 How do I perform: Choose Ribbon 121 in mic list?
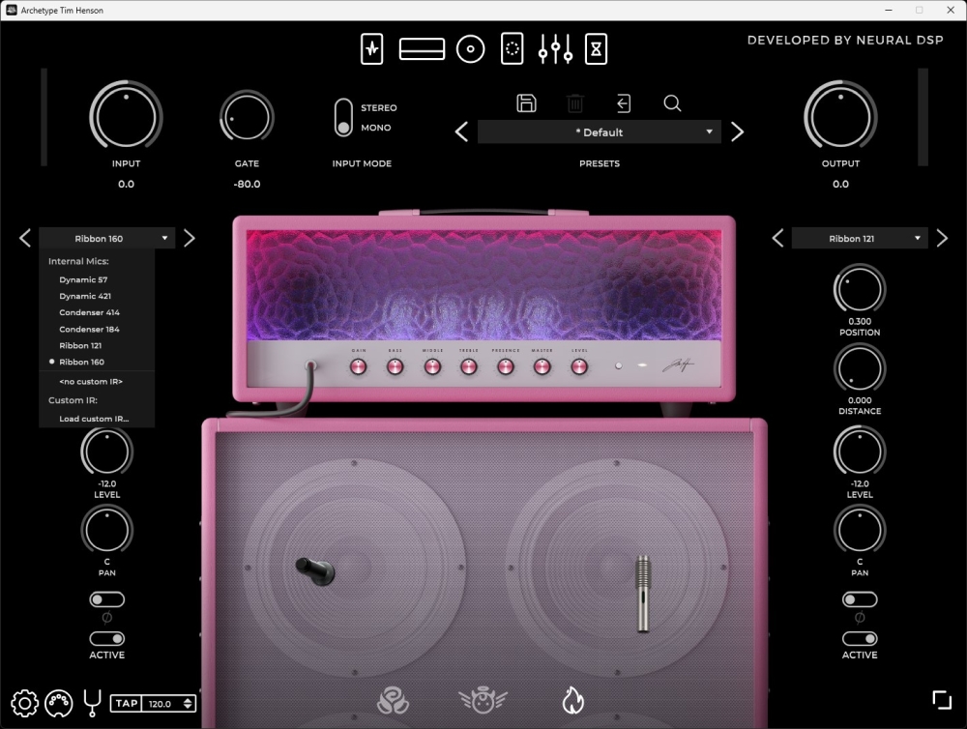click(97, 345)
